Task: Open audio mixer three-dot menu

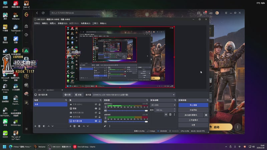Action: point(110,126)
